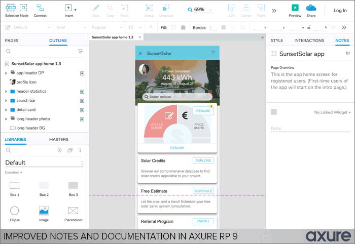Toggle marker beside header statistics

[82, 92]
